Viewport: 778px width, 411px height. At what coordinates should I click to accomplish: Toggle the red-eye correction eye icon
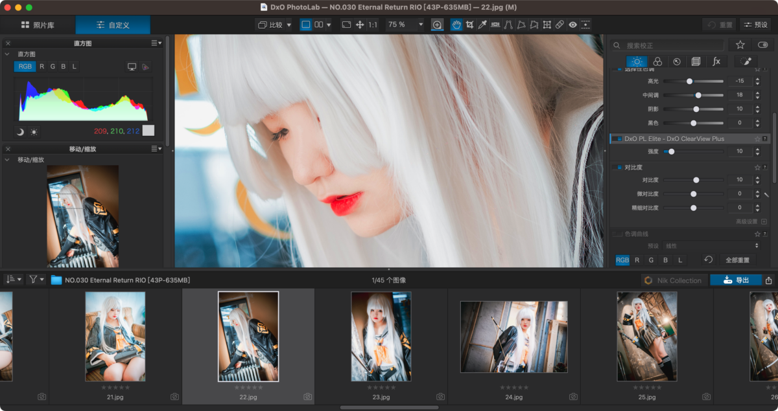(573, 25)
